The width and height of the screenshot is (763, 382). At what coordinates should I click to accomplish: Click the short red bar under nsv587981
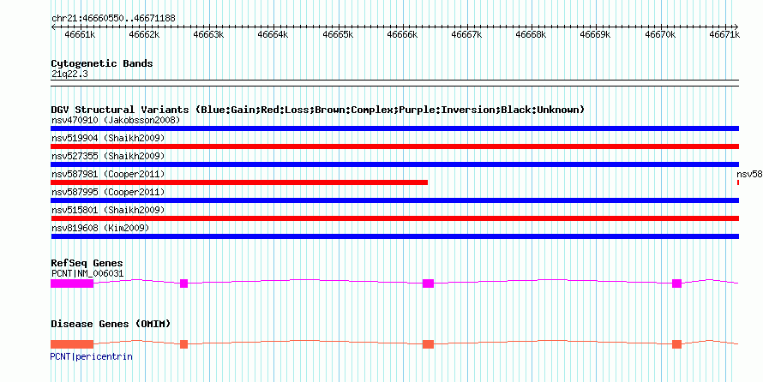[x=239, y=182]
